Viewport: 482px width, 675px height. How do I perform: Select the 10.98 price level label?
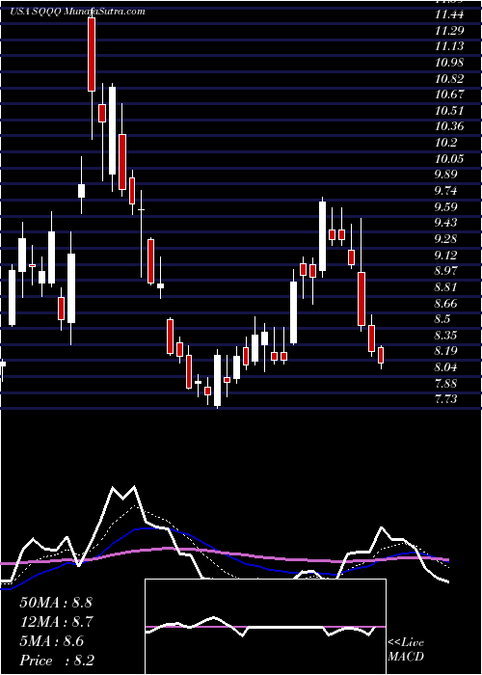pos(449,63)
